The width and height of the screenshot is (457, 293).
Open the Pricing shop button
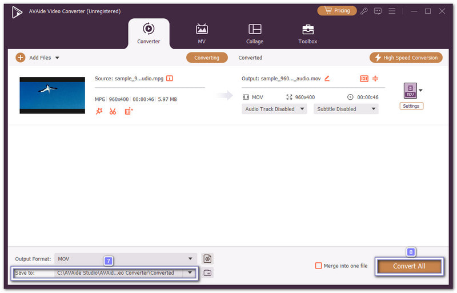coord(336,11)
